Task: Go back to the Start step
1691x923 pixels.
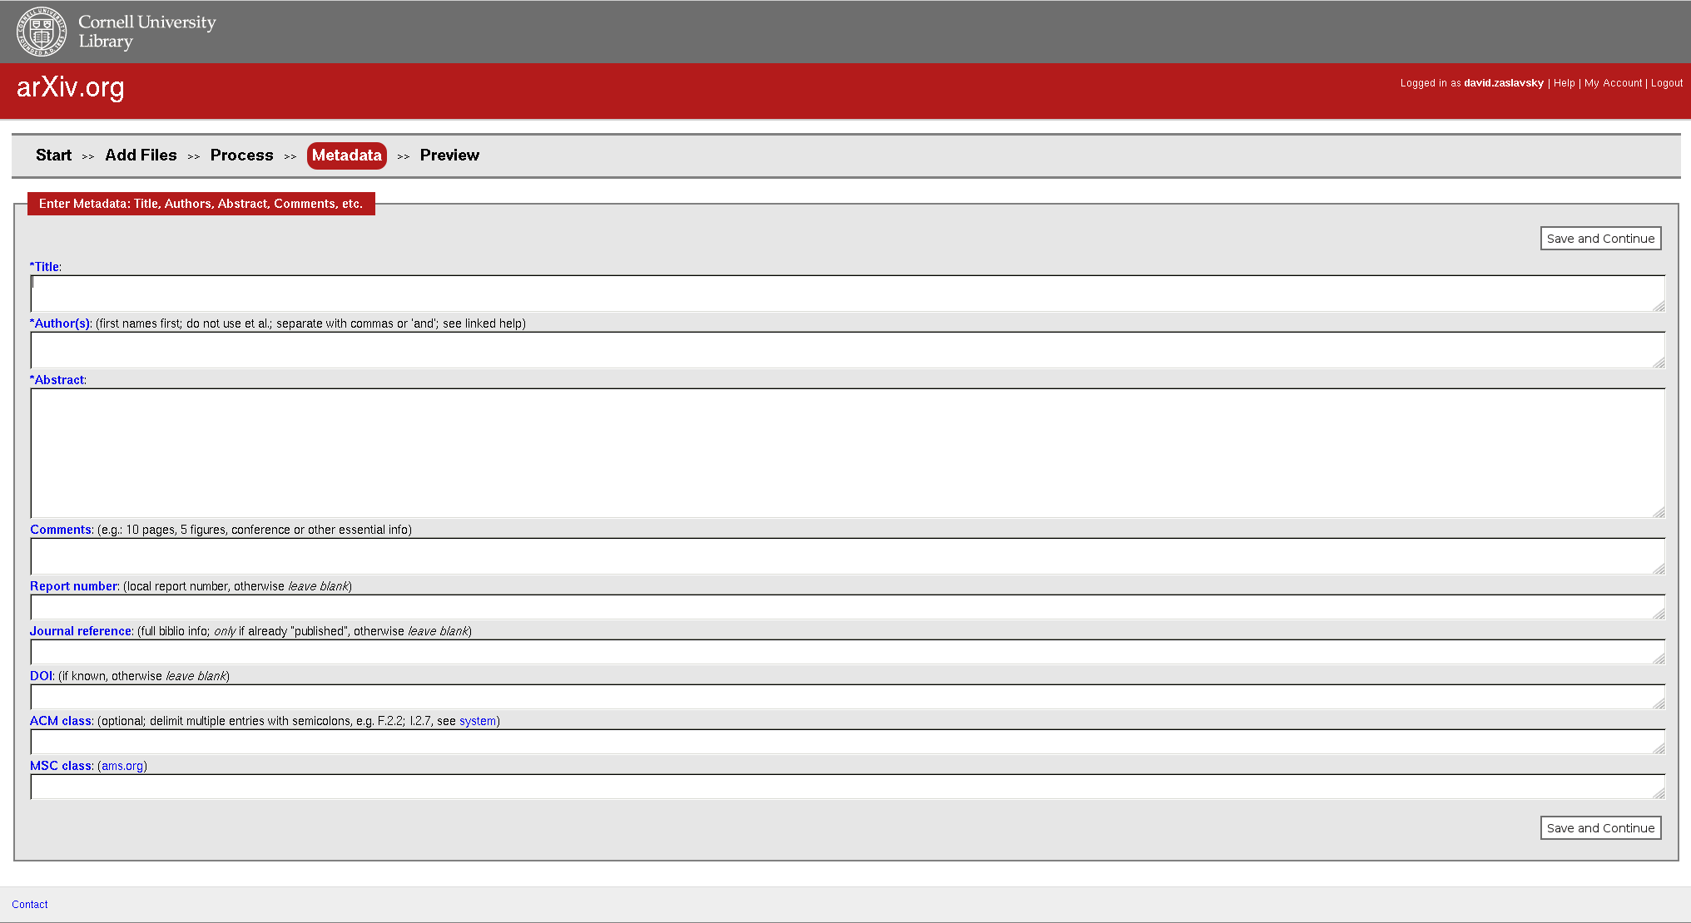Action: (54, 155)
